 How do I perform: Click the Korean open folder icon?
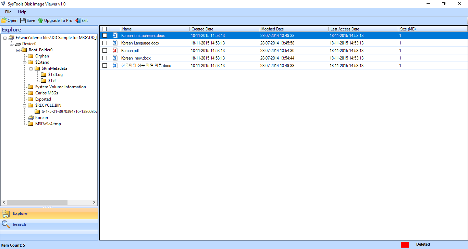click(31, 118)
